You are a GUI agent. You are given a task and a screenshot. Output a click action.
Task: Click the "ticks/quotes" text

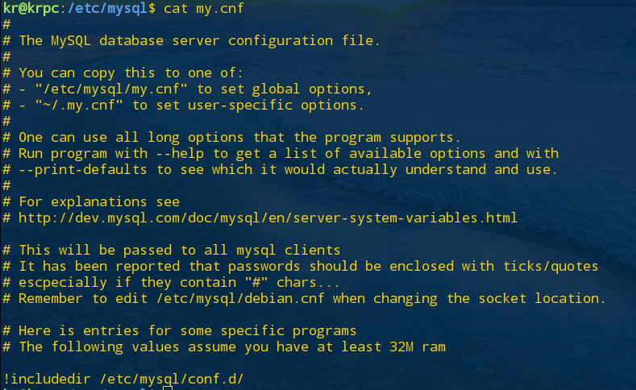point(551,267)
